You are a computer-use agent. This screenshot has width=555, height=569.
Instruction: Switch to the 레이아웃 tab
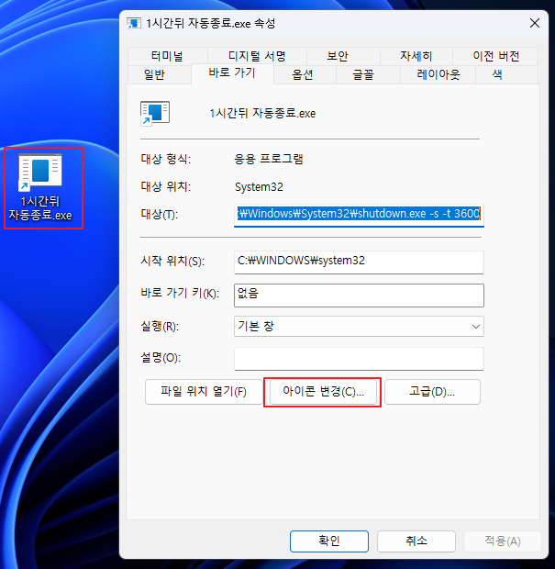[438, 74]
